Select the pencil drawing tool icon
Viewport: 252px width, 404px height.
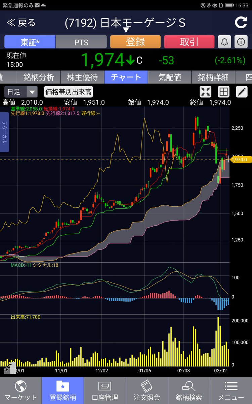[x=242, y=92]
